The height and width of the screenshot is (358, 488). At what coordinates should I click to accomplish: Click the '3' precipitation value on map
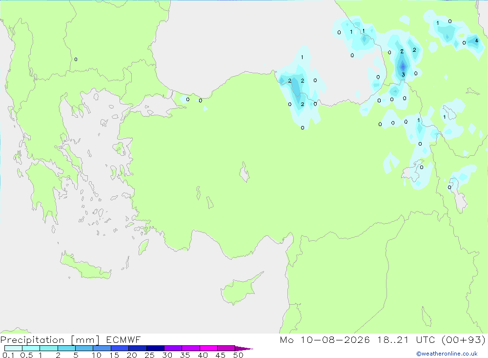click(x=404, y=75)
